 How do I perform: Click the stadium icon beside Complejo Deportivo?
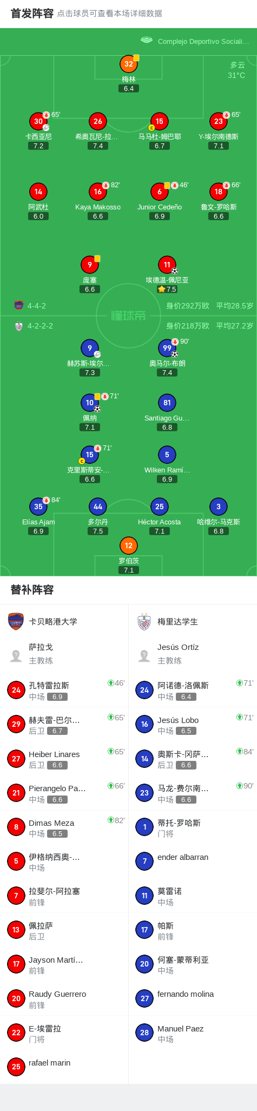tap(146, 41)
